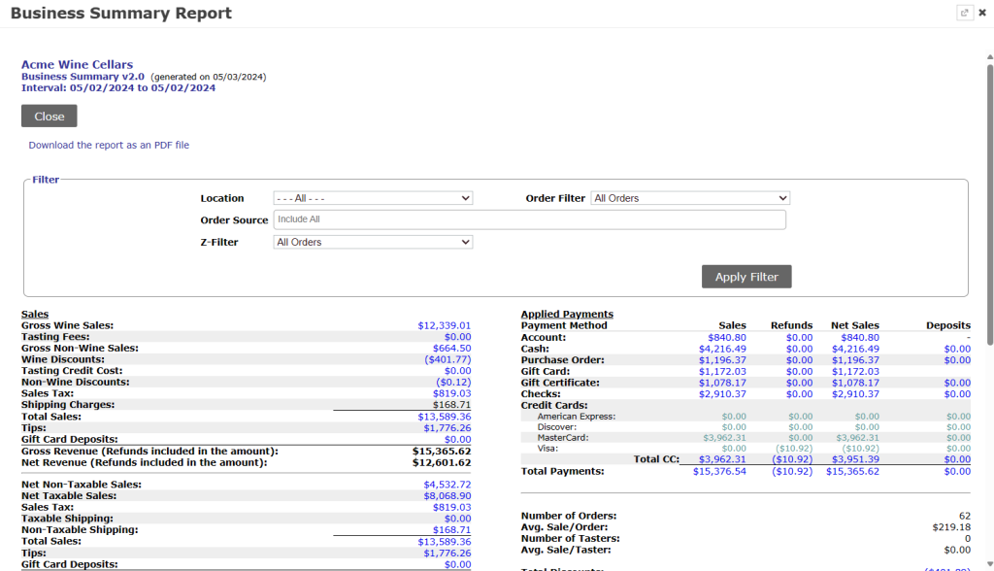The width and height of the screenshot is (994, 571).
Task: Open report in new window icon
Action: click(964, 13)
